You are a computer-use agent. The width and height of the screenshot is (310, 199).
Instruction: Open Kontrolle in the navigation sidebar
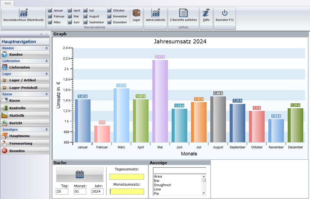(25, 108)
